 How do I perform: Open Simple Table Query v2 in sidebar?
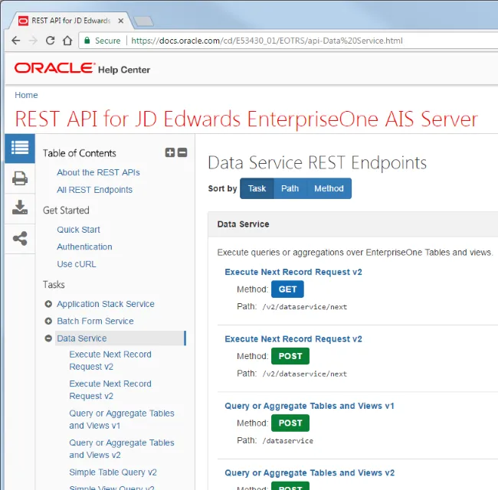point(113,472)
